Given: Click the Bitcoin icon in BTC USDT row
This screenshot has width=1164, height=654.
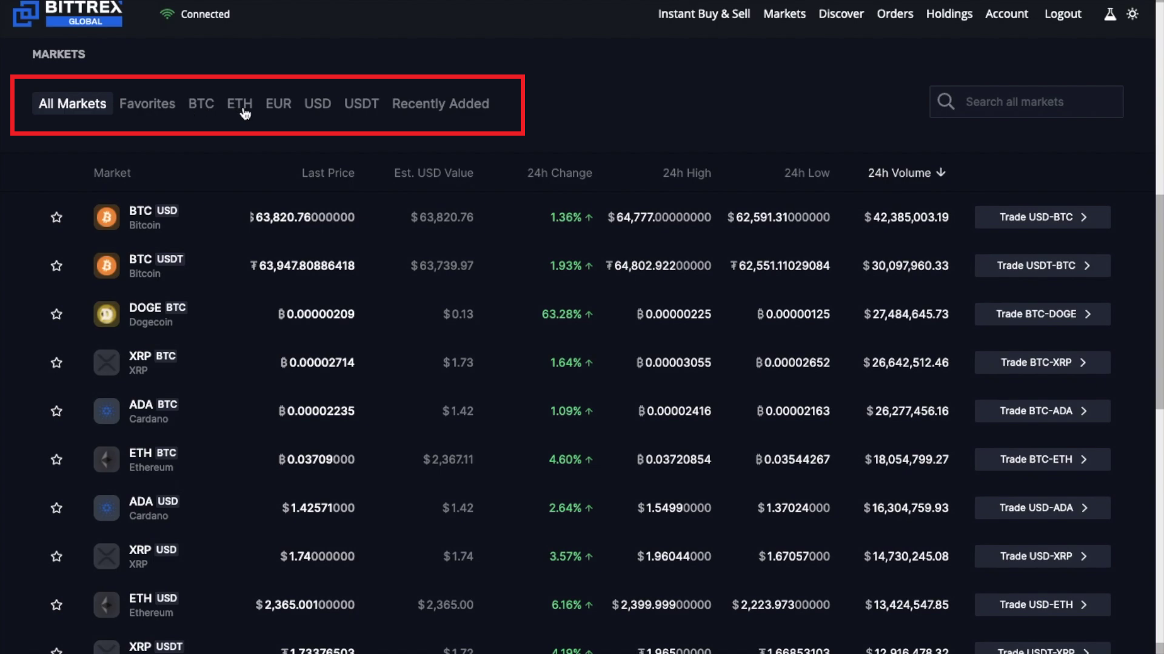Looking at the screenshot, I should tap(107, 265).
